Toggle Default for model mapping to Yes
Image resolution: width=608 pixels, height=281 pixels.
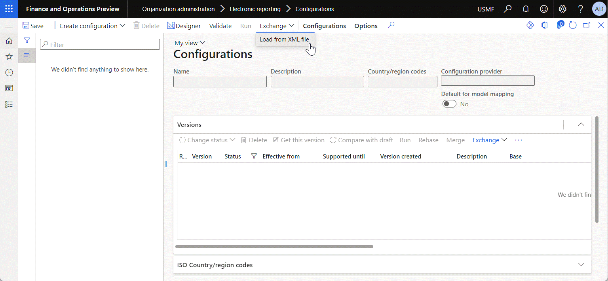pyautogui.click(x=449, y=104)
